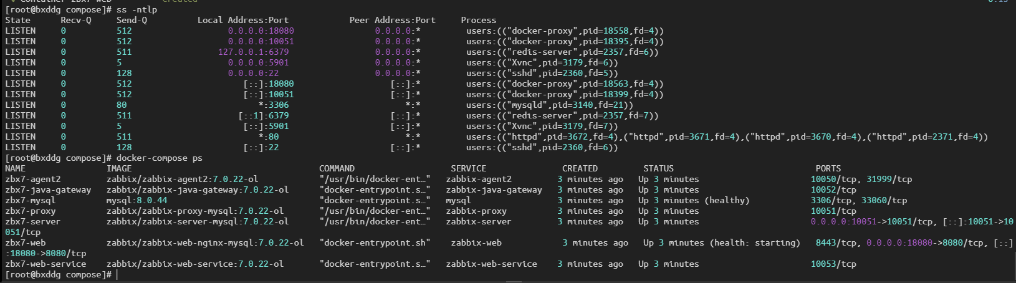
Task: Click the 'Up 3 minutes (healthy)' status
Action: (693, 200)
